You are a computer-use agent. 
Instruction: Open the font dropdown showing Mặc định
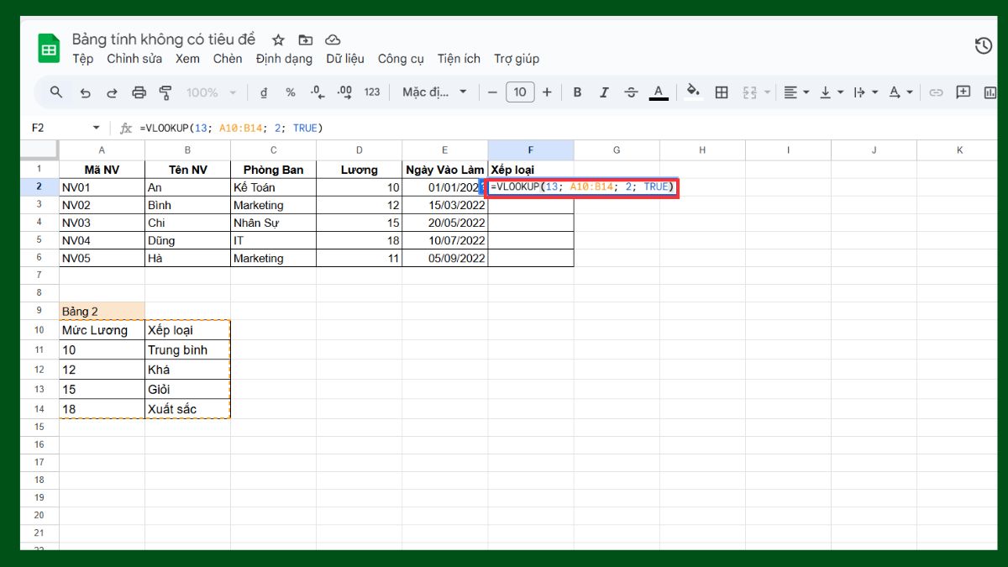pos(433,92)
